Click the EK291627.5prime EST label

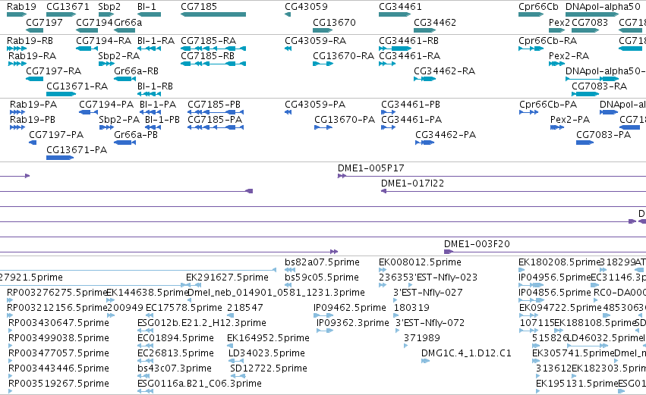pos(227,277)
